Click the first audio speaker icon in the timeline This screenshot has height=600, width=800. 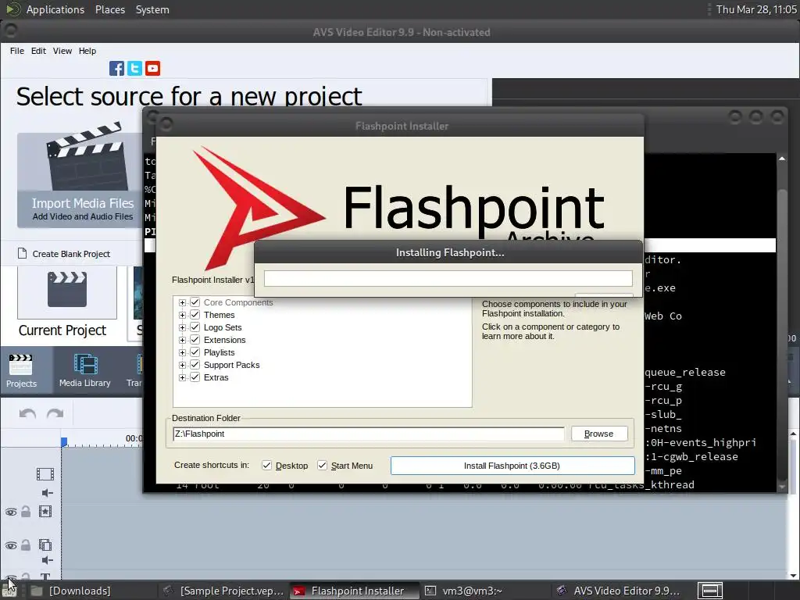(47, 493)
